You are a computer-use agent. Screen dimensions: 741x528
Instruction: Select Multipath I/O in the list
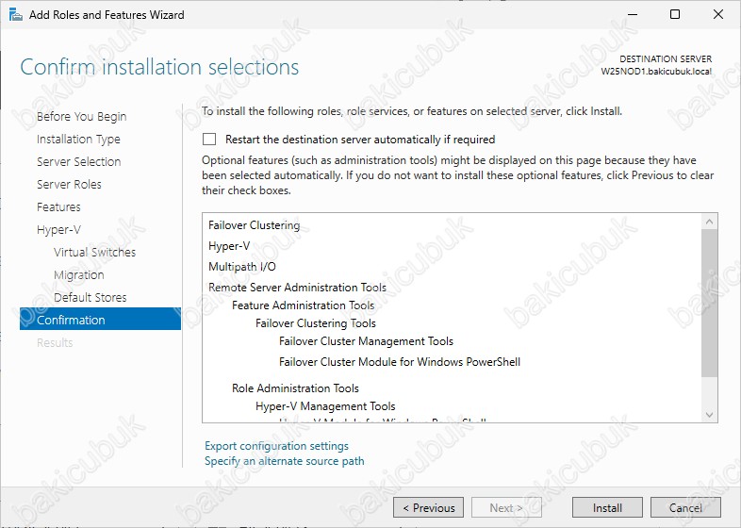coord(242,267)
